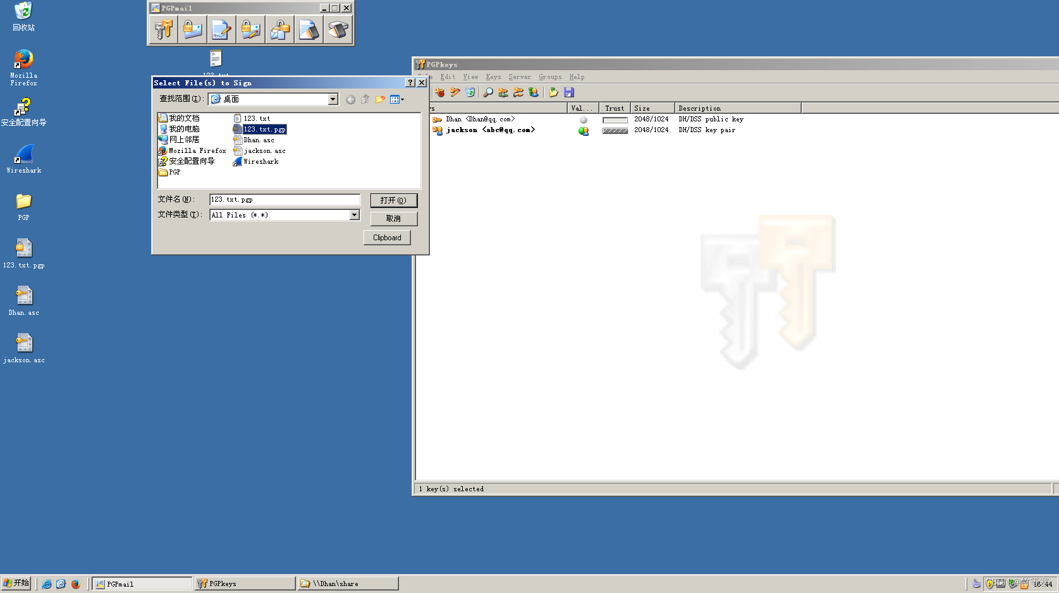The height and width of the screenshot is (593, 1059).
Task: Switch to \\Dhan\share taskbar button
Action: [348, 584]
